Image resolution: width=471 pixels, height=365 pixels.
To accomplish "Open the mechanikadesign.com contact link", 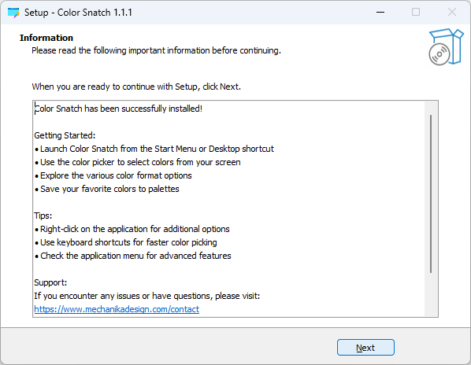I will (117, 309).
